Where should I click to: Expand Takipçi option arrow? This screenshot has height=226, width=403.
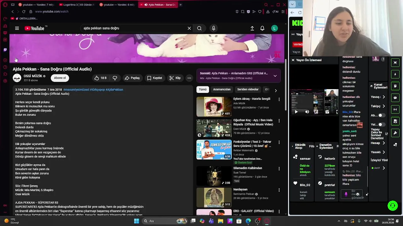384,106
